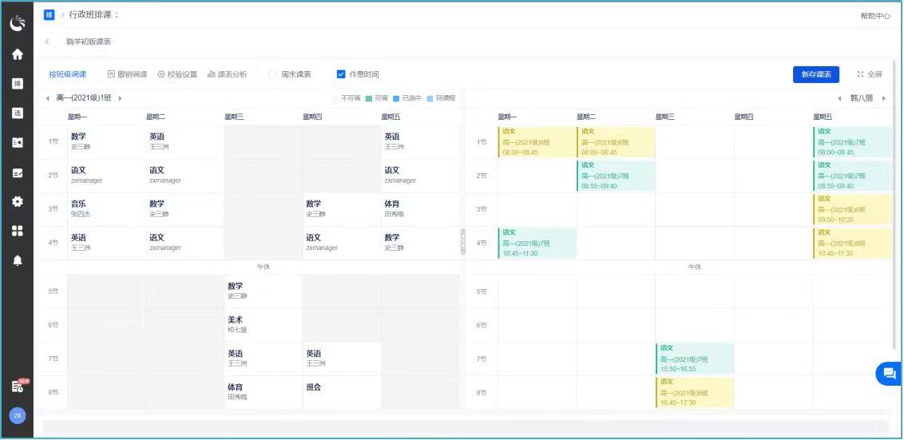The width and height of the screenshot is (904, 440).
Task: Enable the 周末课表 checkbox
Action: tap(272, 74)
